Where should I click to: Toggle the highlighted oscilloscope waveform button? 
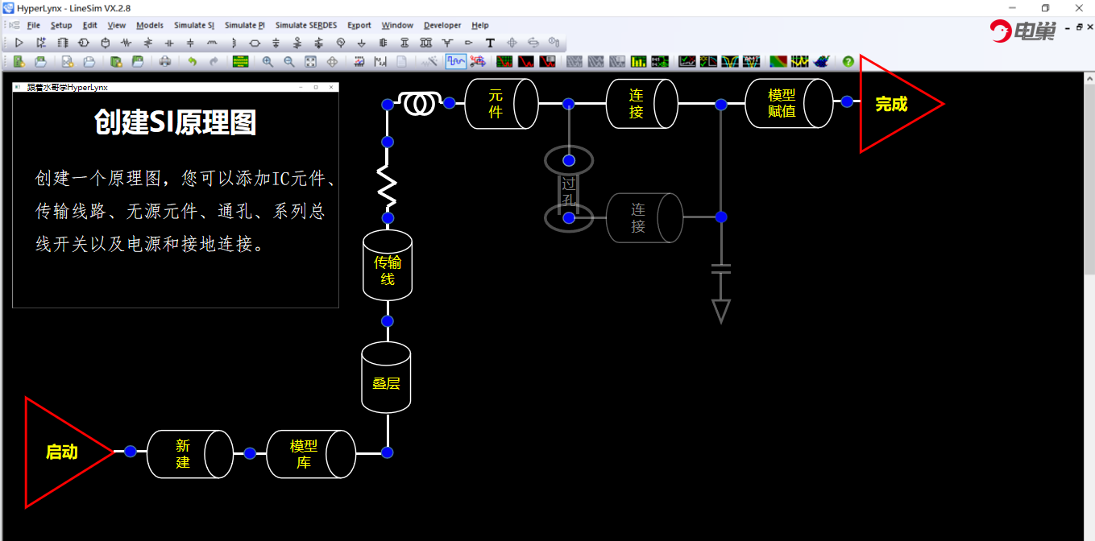point(456,61)
